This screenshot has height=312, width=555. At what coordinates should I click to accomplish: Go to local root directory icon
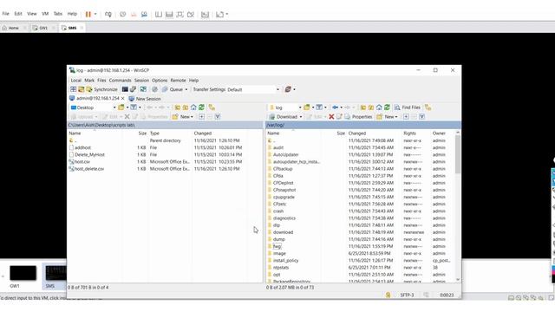pyautogui.click(x=185, y=107)
